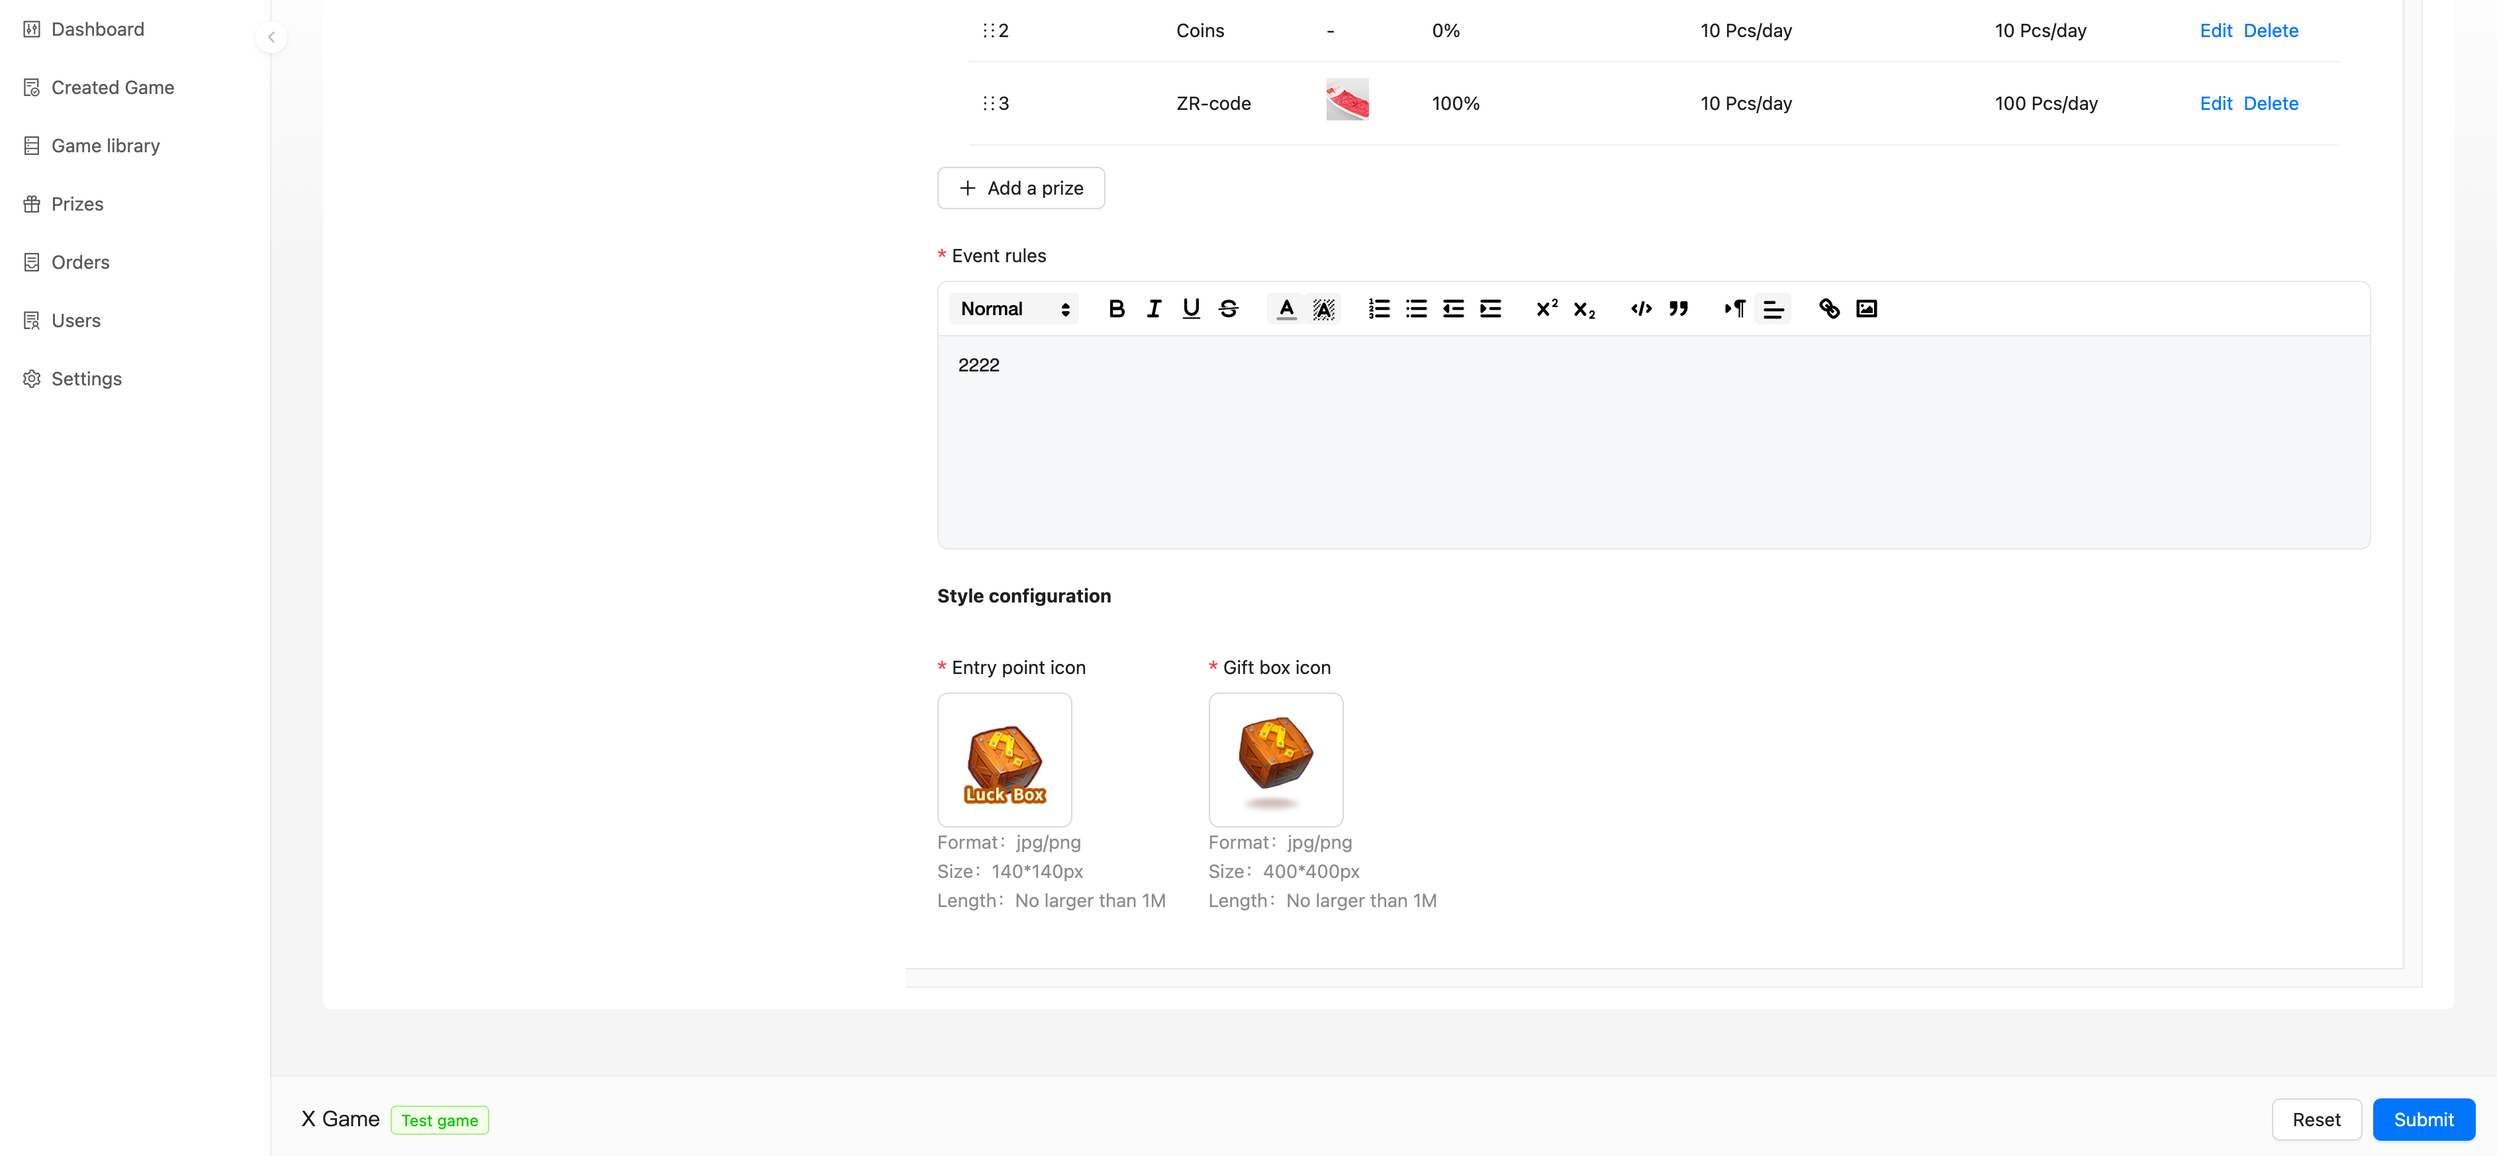
Task: Insert an image into event rules
Action: (x=1866, y=309)
